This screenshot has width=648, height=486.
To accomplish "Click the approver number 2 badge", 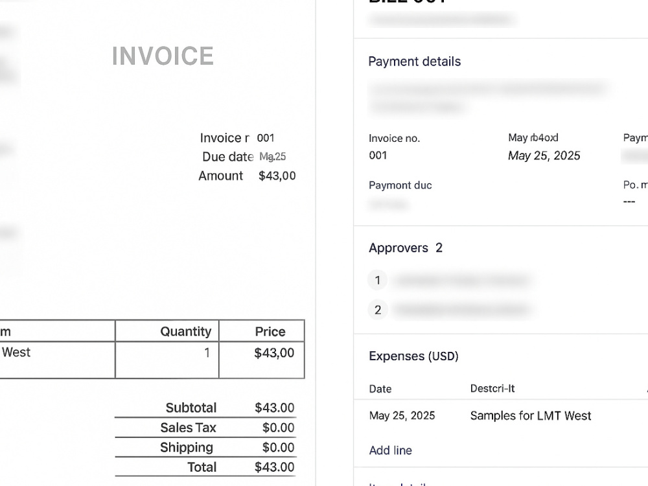I will (x=377, y=310).
